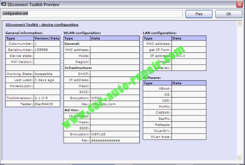
Task: Select Ad-Hoc Encryption value WEP128
Action: tap(98, 134)
